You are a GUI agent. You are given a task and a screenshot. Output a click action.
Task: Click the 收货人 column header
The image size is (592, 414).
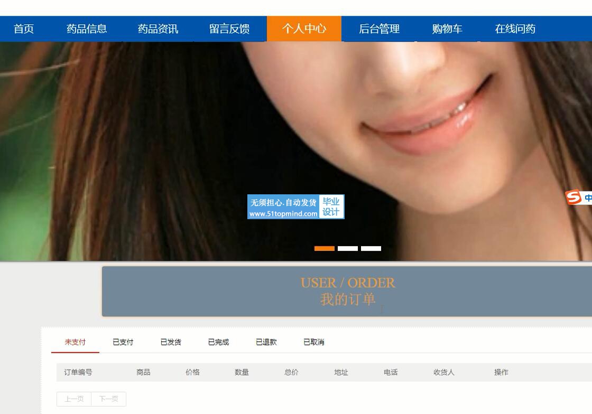tap(444, 372)
